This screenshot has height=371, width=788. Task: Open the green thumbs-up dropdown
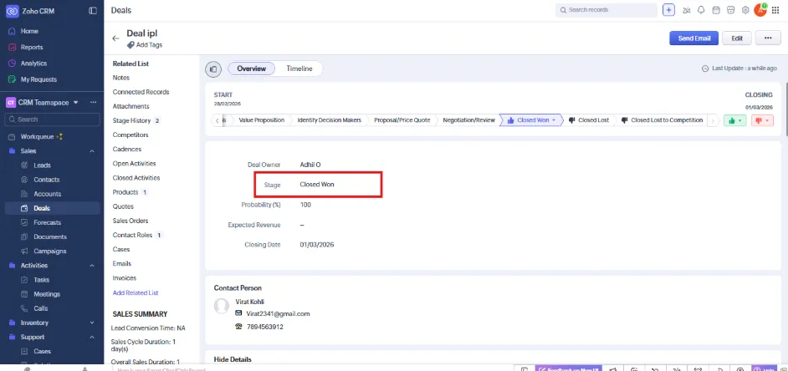coord(734,120)
